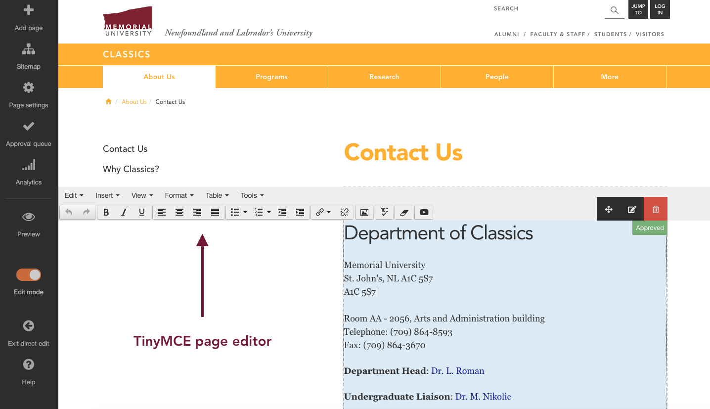Open the Format menu
The width and height of the screenshot is (710, 409).
point(179,195)
